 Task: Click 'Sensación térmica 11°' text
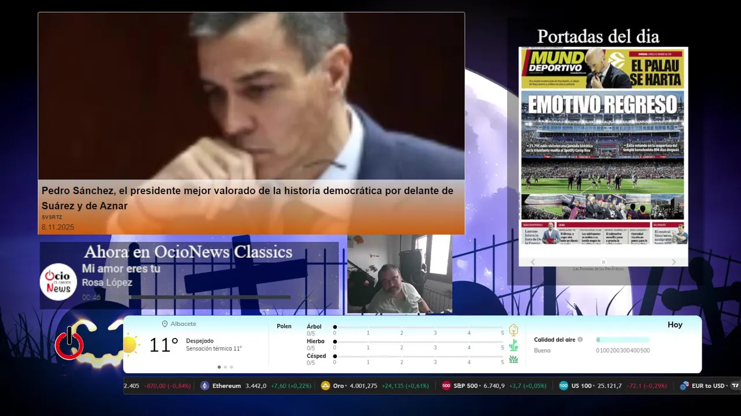tap(214, 348)
